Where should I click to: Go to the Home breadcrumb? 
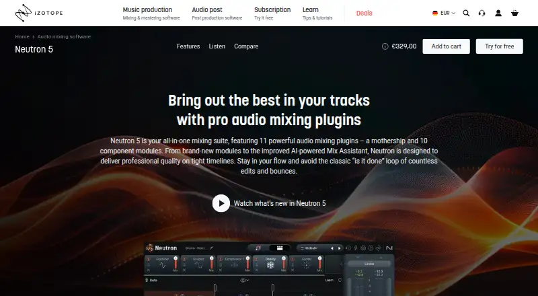22,36
